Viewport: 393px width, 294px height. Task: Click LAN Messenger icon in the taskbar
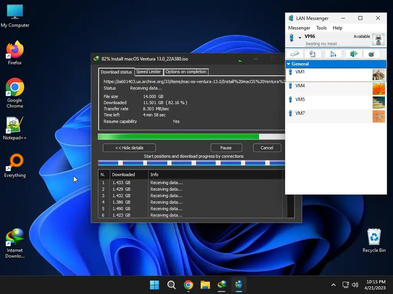(239, 285)
